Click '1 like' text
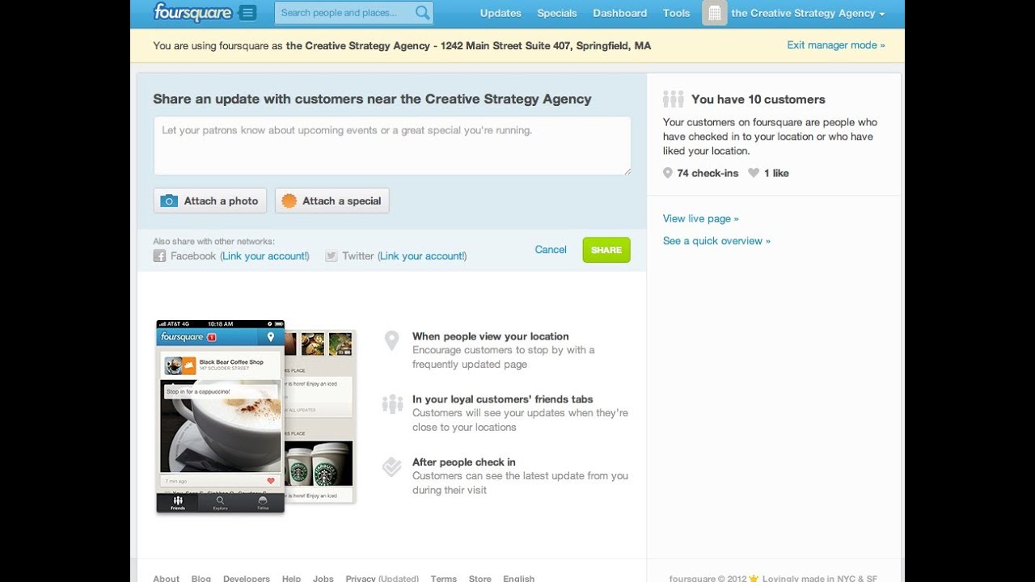Image resolution: width=1035 pixels, height=582 pixels. [776, 173]
